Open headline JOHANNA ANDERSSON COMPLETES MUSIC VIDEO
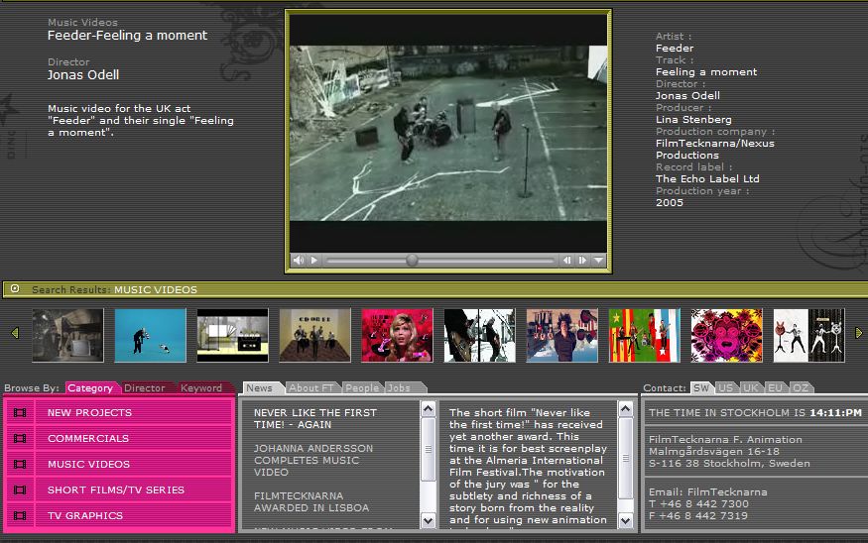 point(313,460)
